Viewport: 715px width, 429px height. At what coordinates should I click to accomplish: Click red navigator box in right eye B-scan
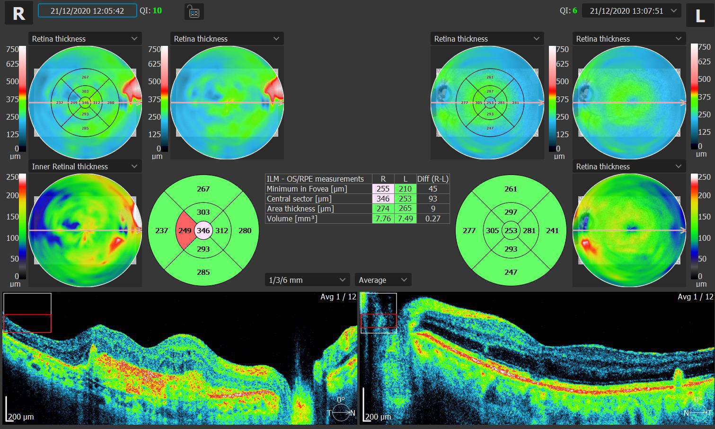[x=27, y=324]
